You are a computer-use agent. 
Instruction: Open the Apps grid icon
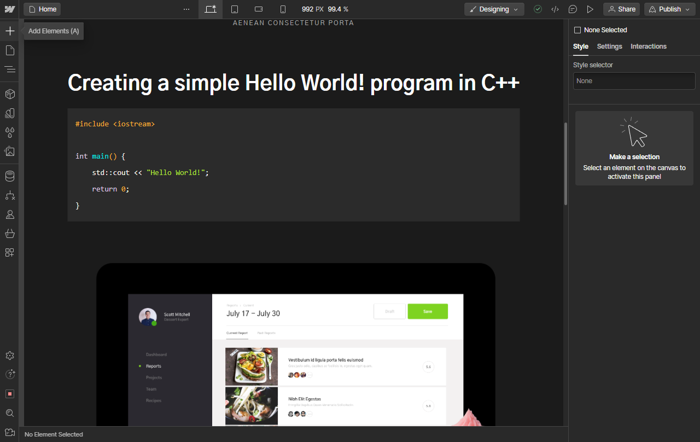(x=10, y=253)
